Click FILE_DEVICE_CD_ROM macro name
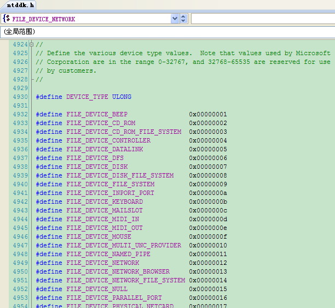This screenshot has width=335, height=308. pyautogui.click(x=101, y=123)
